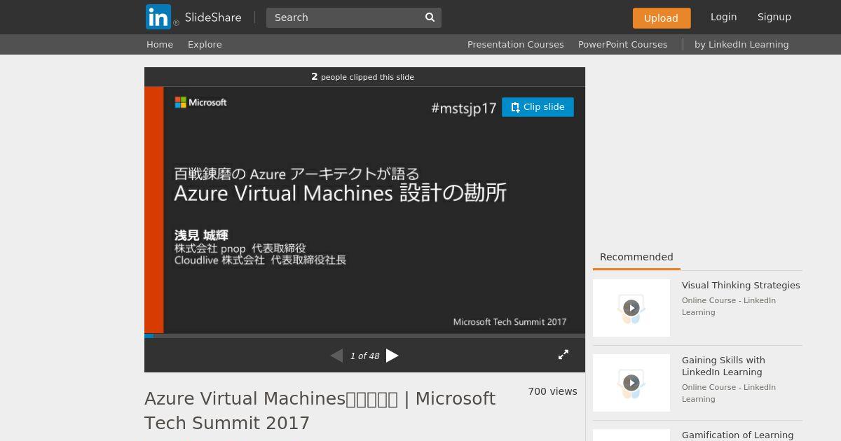Open the SlideShare home logo text
841x441 pixels.
213,17
